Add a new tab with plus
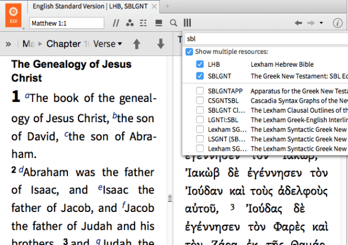Viewport: 348px width, 245px height. click(168, 6)
